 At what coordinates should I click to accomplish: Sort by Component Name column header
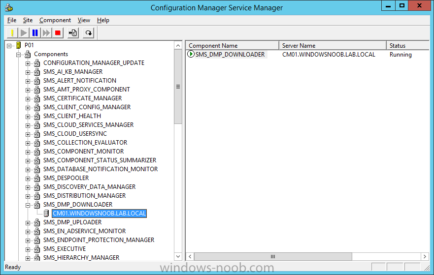click(x=232, y=46)
